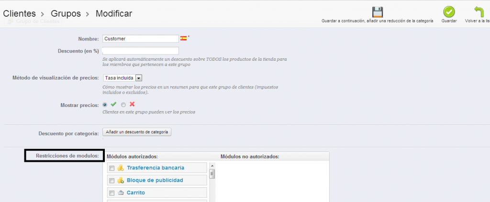Click the red X hide-prices icon
The height and width of the screenshot is (202, 490).
132,104
